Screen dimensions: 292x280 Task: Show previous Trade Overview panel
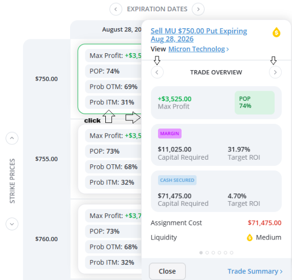click(157, 72)
